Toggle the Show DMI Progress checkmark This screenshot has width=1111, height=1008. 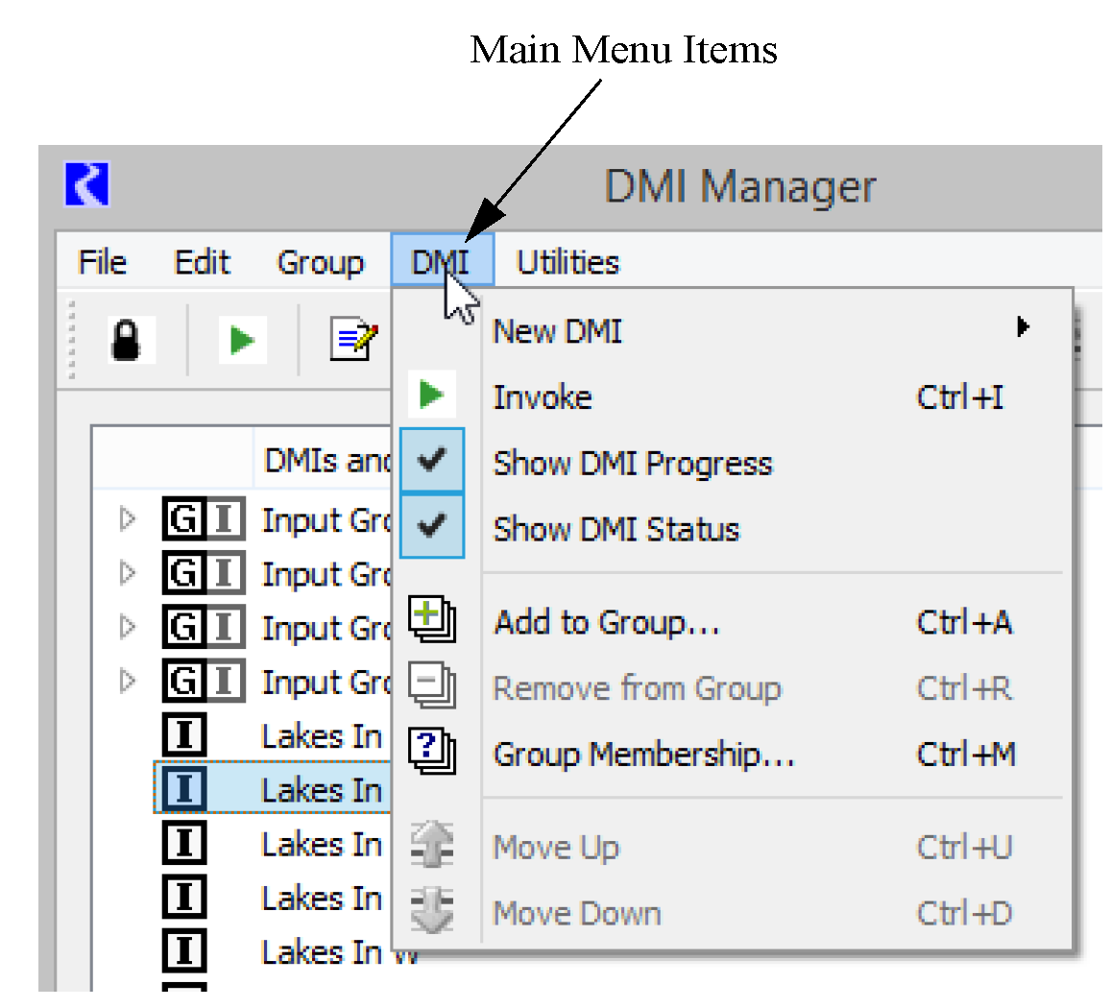tap(432, 462)
